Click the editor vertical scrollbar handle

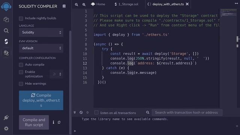coord(237,39)
